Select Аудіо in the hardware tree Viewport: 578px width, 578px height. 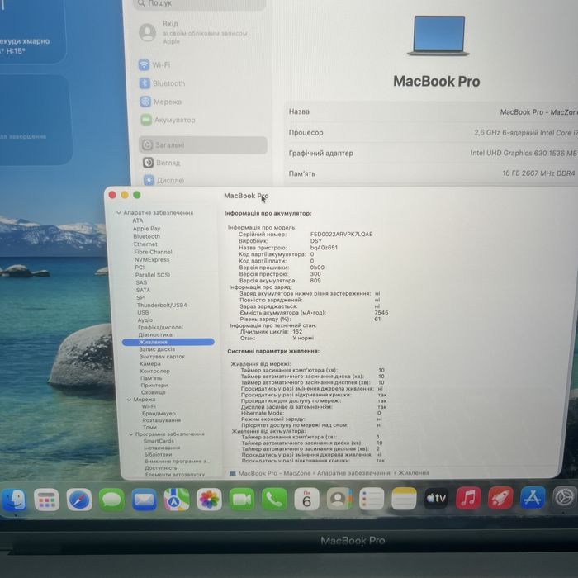pyautogui.click(x=144, y=320)
